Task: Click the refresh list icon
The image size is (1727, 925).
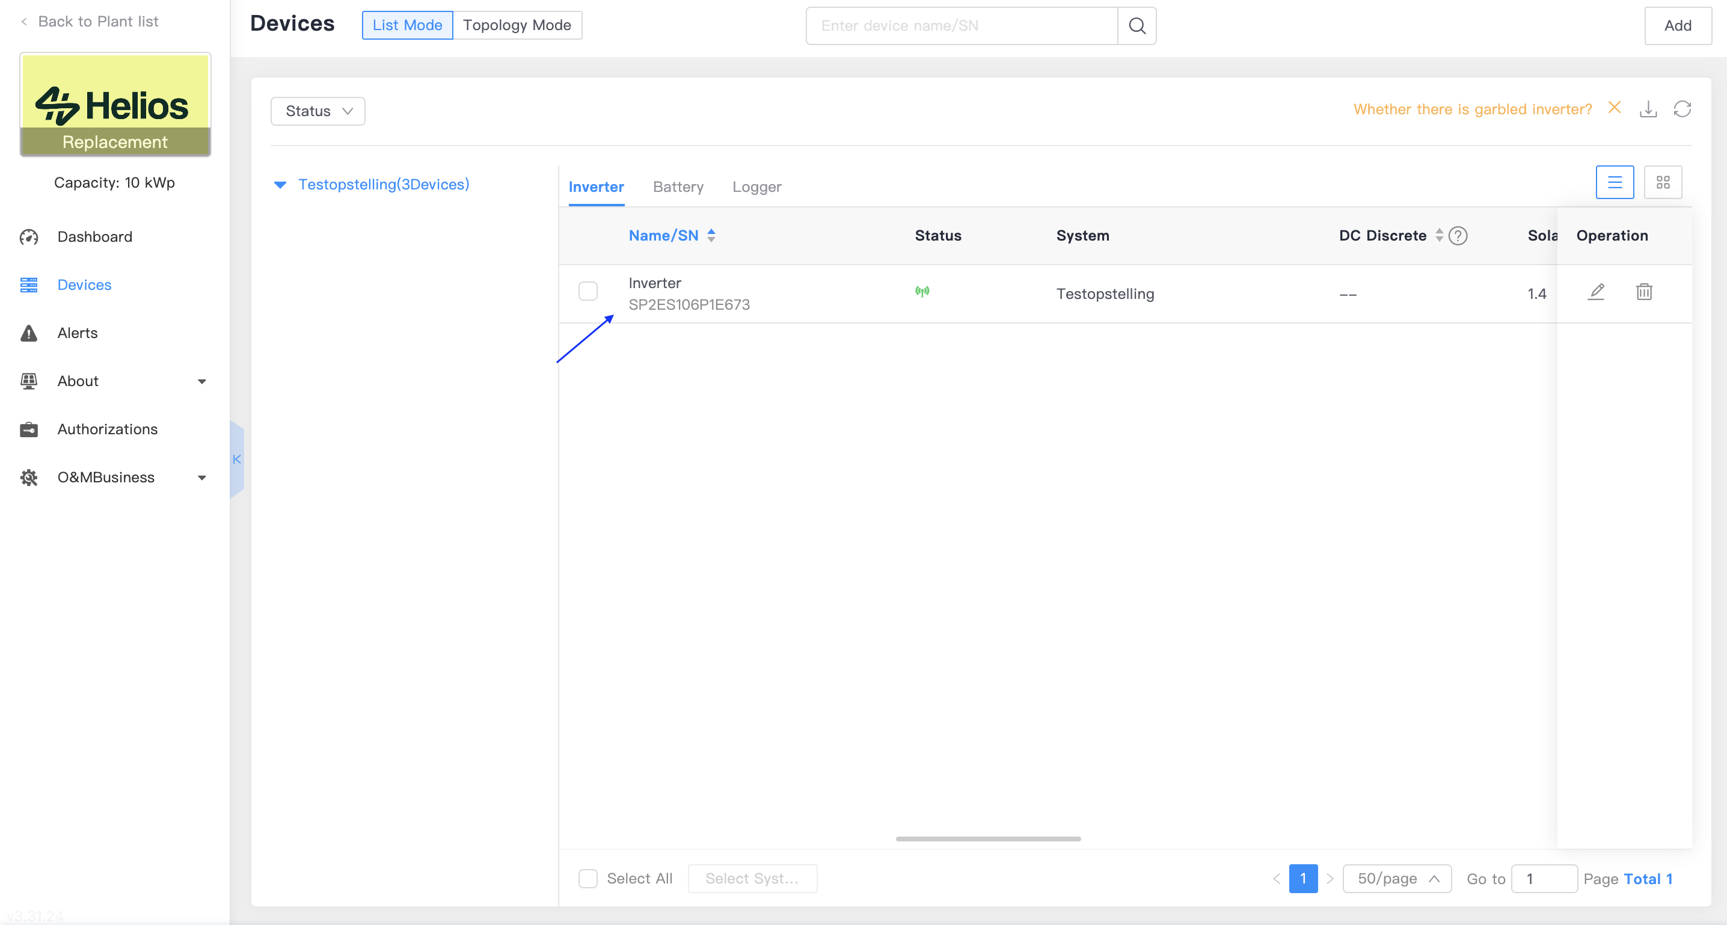Action: (1682, 109)
